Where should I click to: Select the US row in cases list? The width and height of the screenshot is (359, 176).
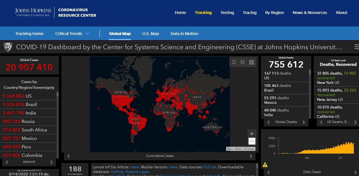point(29,96)
